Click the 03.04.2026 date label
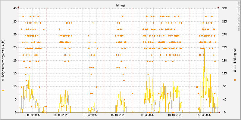241x120 pixels. 147,115
